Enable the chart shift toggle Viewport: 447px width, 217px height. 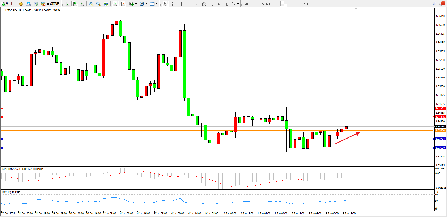[123, 4]
